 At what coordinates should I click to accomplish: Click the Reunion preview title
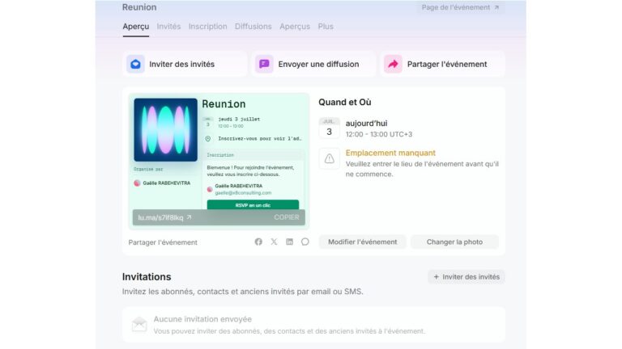(x=224, y=104)
